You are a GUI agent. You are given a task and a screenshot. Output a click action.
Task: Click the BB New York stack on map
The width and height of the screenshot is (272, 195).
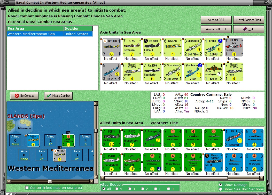pos(68,141)
